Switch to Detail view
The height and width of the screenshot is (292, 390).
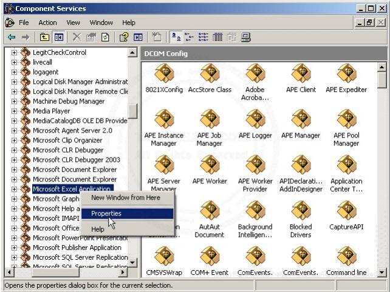[x=217, y=37]
